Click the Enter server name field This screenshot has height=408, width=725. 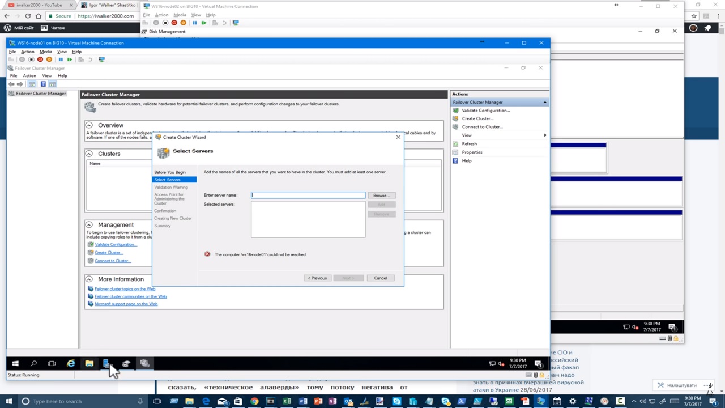click(x=308, y=195)
